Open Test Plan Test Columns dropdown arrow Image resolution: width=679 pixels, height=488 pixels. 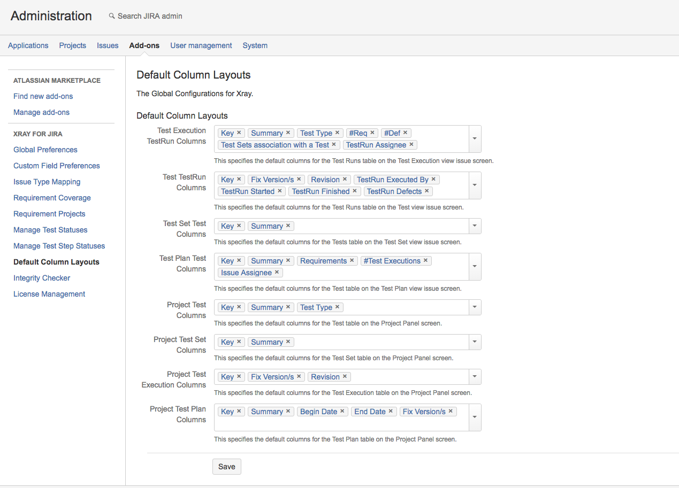click(x=475, y=266)
